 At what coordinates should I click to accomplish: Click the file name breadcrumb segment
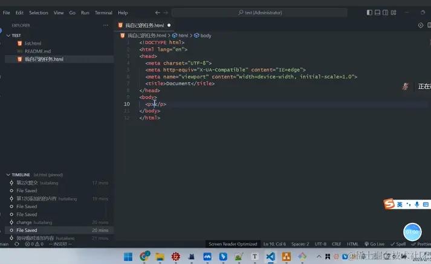point(147,36)
